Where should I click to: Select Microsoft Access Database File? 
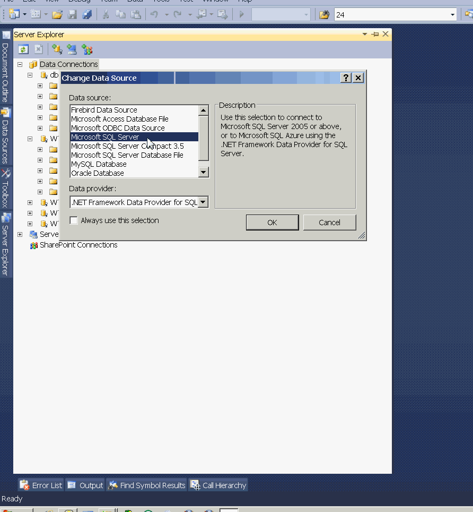click(134, 119)
